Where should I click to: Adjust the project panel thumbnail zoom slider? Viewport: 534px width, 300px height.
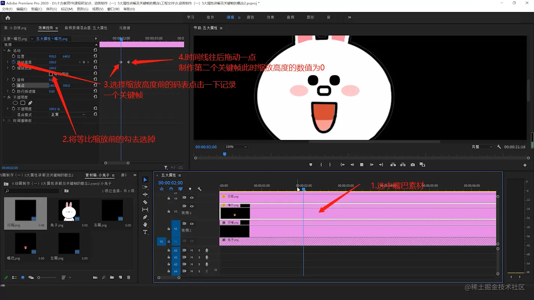click(x=47, y=278)
